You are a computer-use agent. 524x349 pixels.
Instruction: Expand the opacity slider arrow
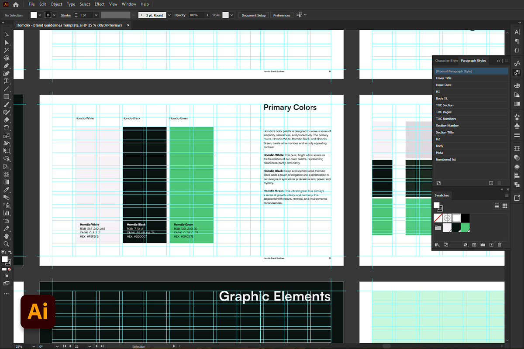click(x=207, y=15)
